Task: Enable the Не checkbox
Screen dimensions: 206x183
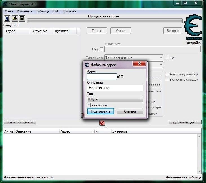Action: coord(167,58)
